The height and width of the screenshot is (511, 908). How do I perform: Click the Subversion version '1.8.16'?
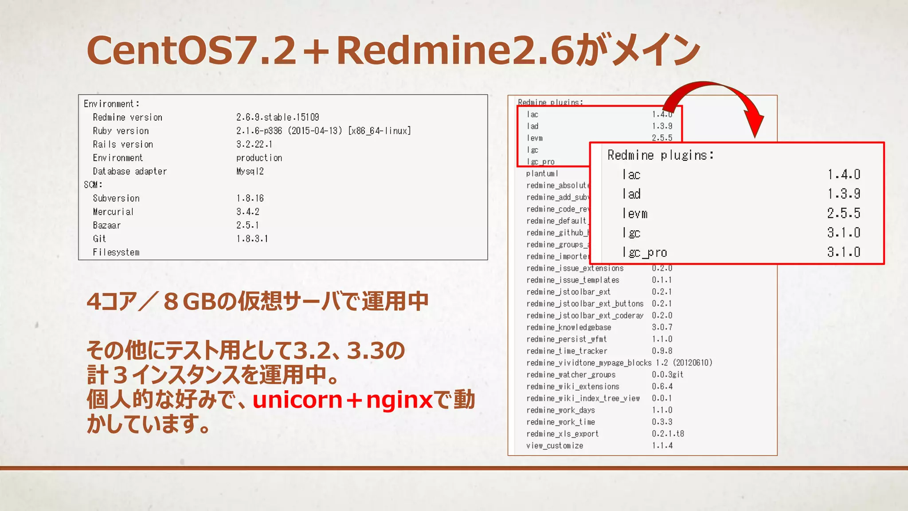point(250,198)
